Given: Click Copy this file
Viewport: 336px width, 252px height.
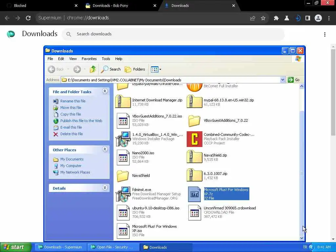Looking at the screenshot, I should click(71, 114).
